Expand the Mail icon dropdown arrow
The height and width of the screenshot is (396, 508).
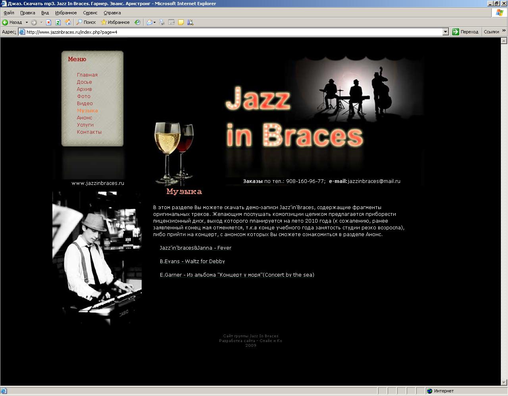[x=155, y=22]
